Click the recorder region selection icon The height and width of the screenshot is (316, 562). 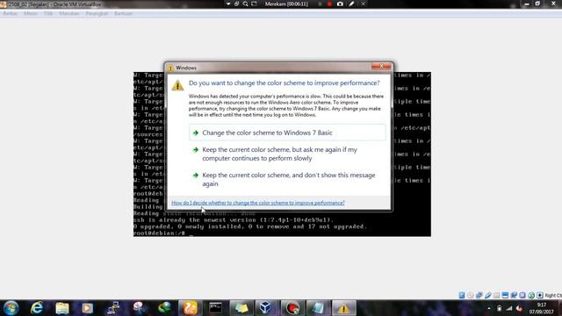coord(254,4)
